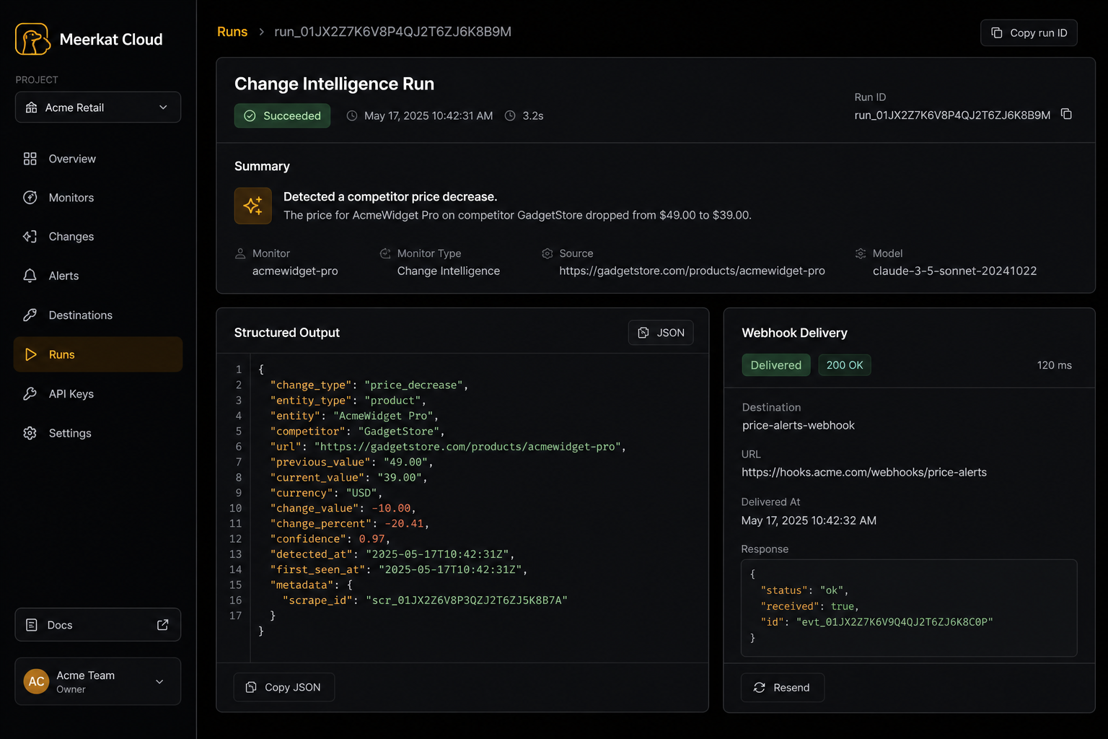Click the duration timer icon by 3.2s
This screenshot has width=1108, height=739.
click(x=510, y=115)
